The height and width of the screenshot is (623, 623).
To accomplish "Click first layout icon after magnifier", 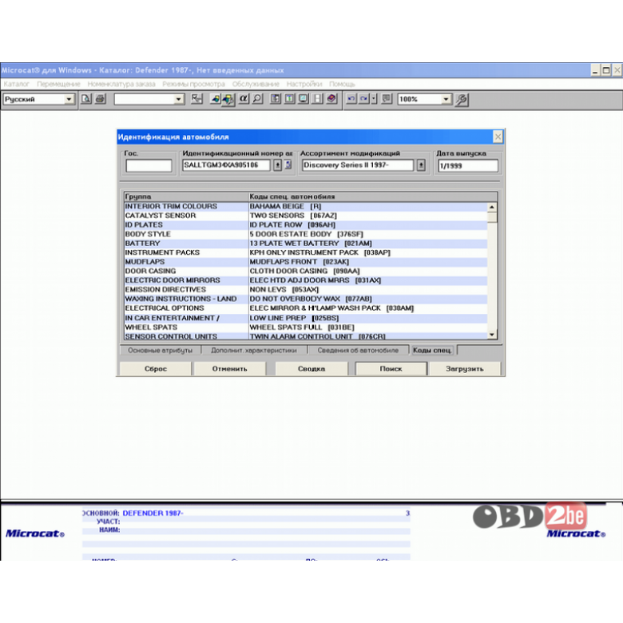I will [276, 98].
